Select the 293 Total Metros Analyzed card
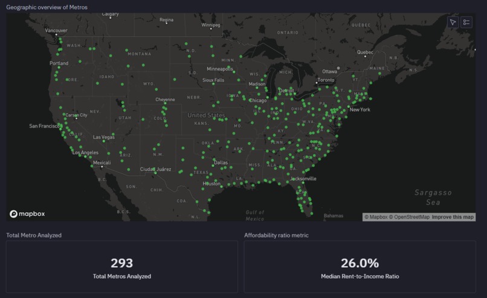This screenshot has height=298, width=487. [x=122, y=267]
